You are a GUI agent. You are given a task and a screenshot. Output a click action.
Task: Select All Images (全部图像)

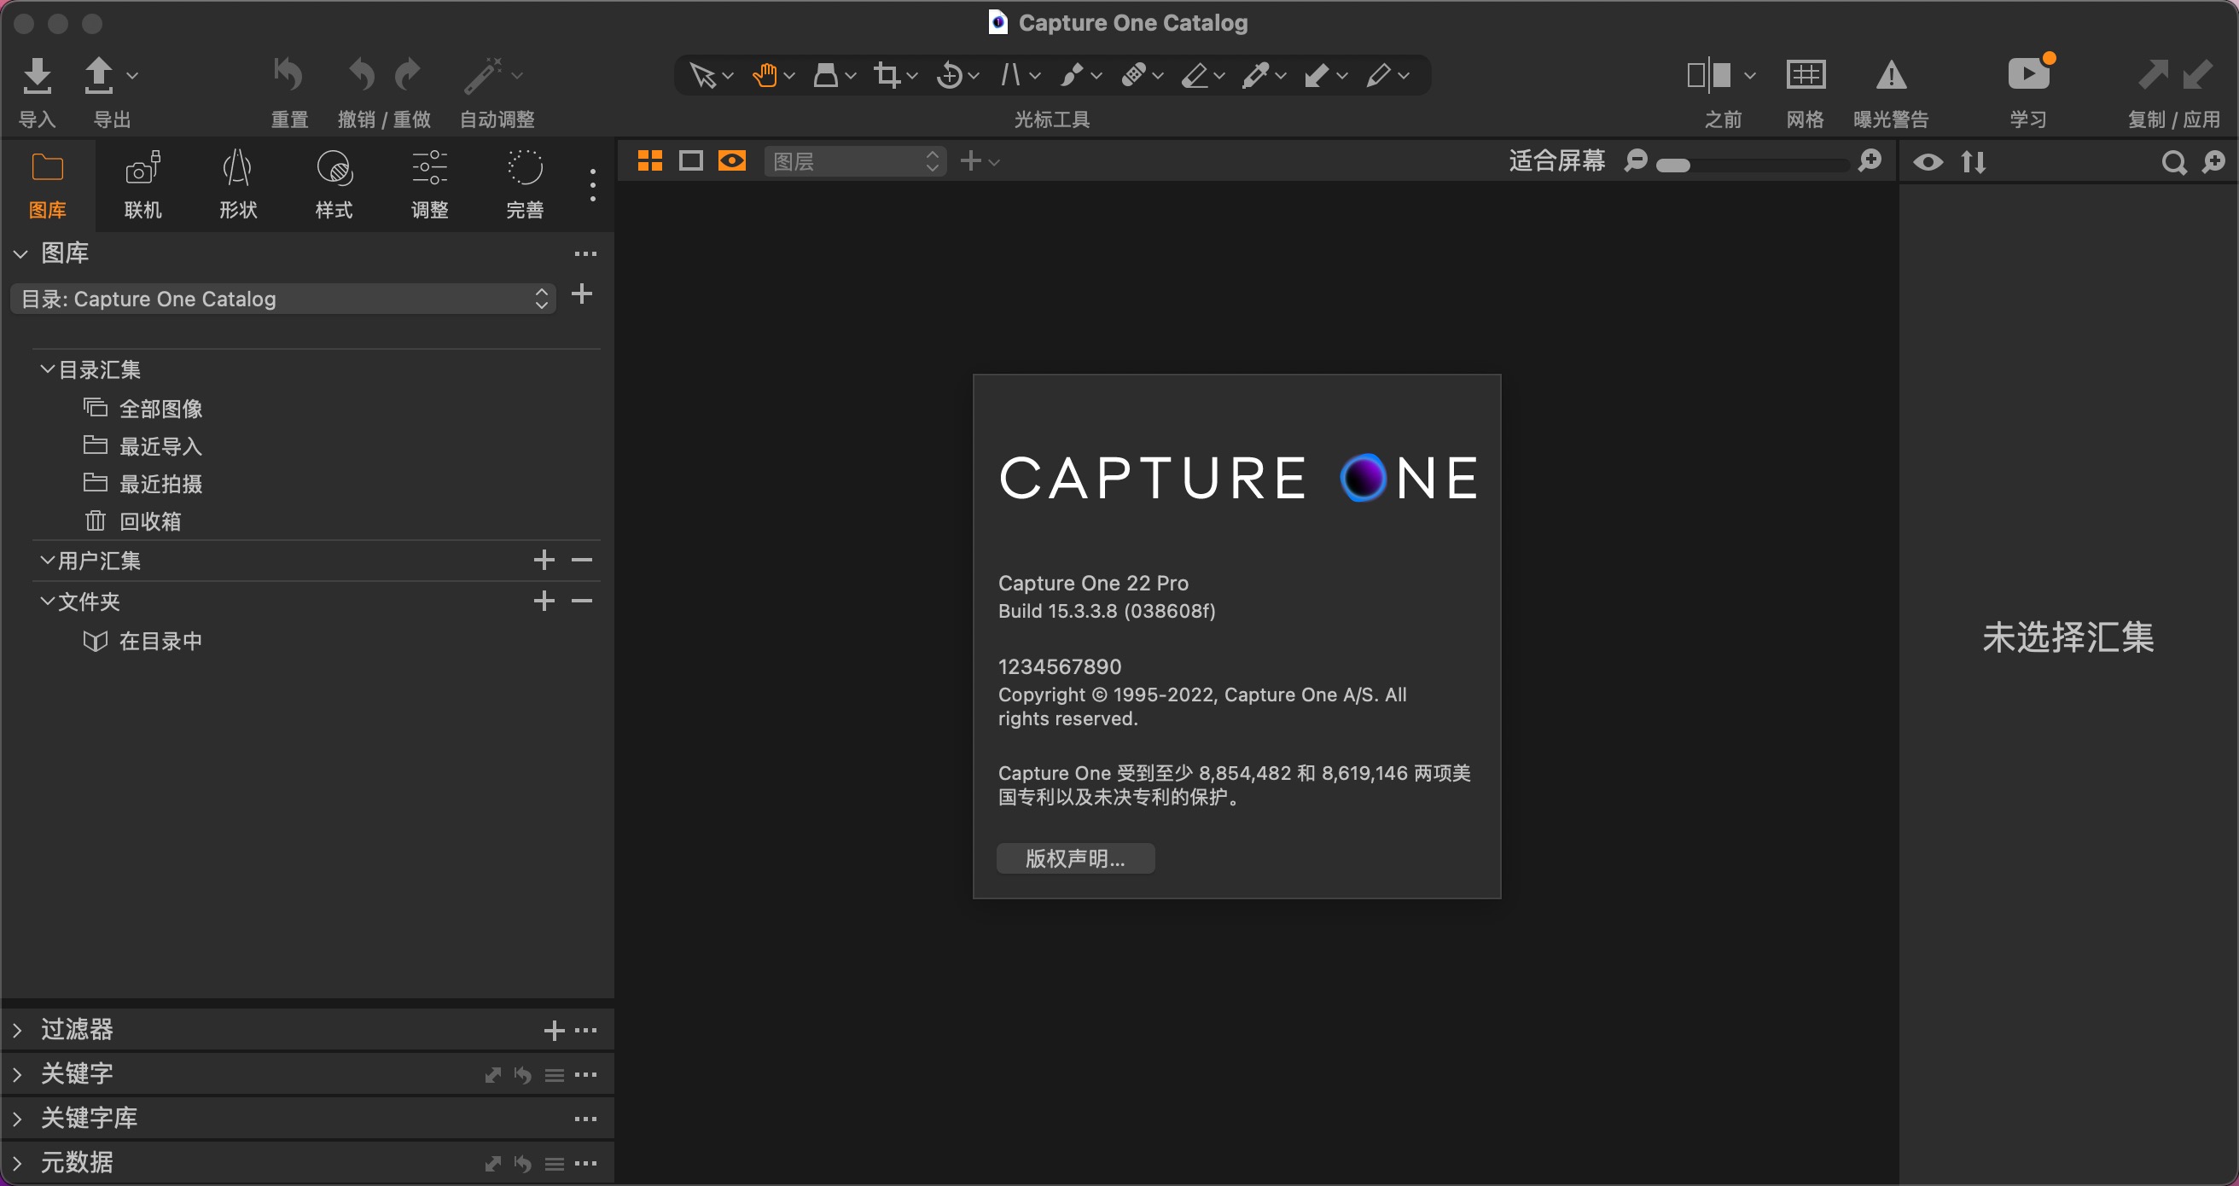pyautogui.click(x=160, y=409)
